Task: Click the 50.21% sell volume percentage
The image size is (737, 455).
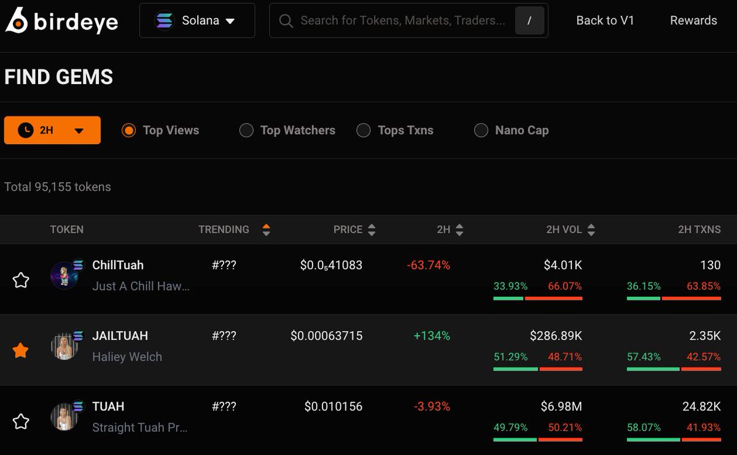Action: click(564, 427)
